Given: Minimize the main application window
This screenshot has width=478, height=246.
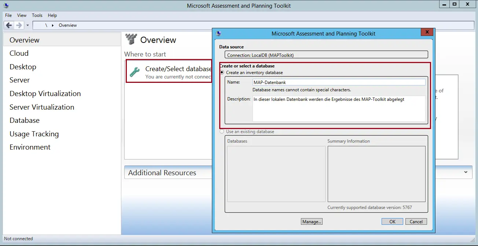Looking at the screenshot, I should [445, 4].
